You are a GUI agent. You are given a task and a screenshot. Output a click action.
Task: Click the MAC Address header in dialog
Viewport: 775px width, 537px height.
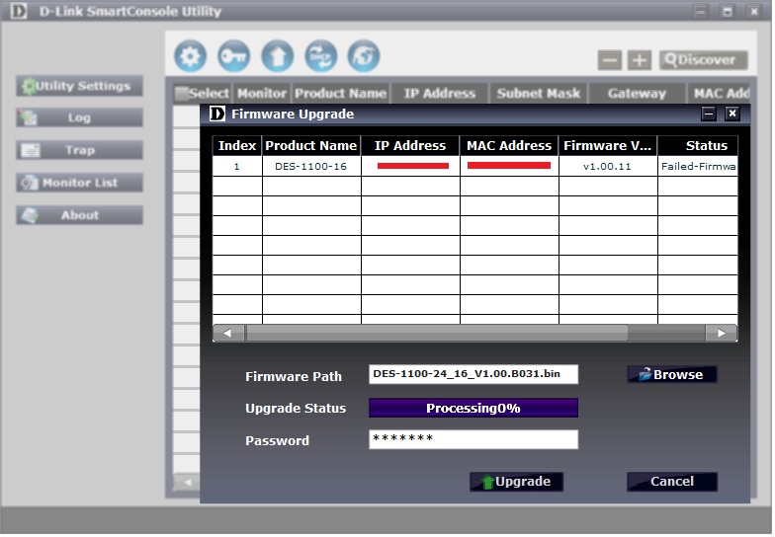point(509,146)
